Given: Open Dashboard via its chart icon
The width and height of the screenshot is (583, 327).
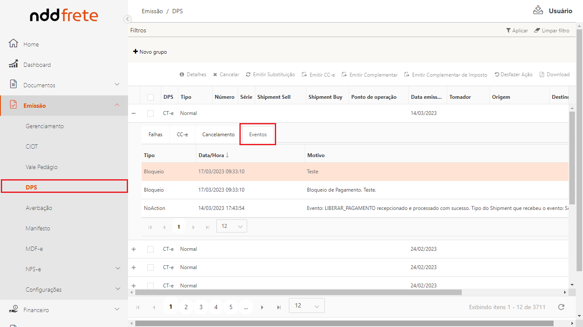Looking at the screenshot, I should click(x=13, y=64).
